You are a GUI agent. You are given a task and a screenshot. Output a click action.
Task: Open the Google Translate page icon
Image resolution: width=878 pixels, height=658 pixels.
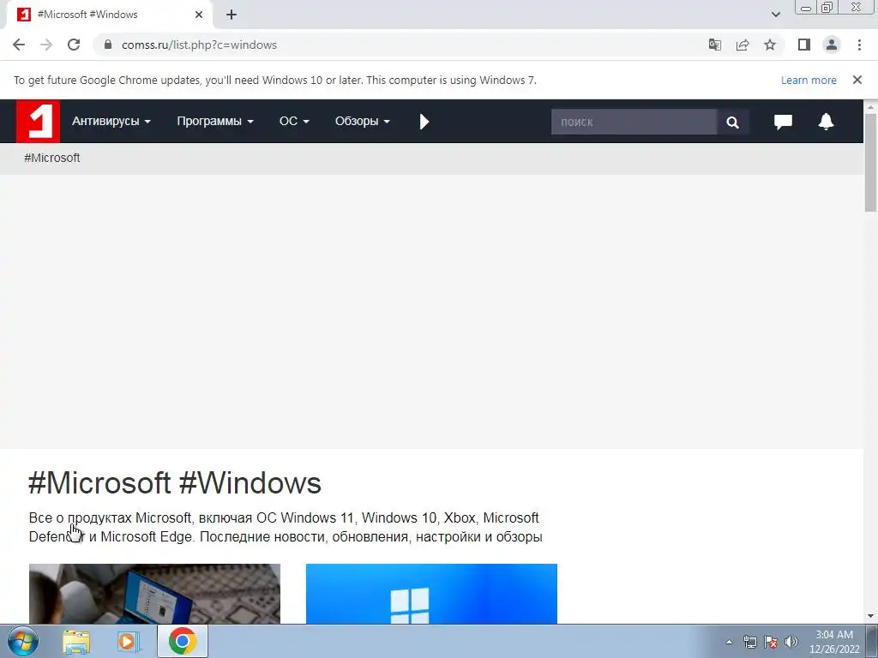point(714,45)
